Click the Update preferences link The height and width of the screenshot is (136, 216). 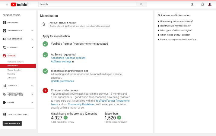62,81
